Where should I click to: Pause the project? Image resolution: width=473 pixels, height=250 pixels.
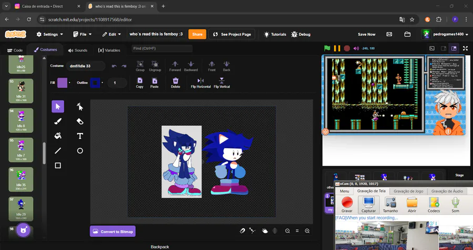[x=337, y=48]
